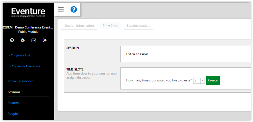Navigate to People in sidebar

coord(13,114)
